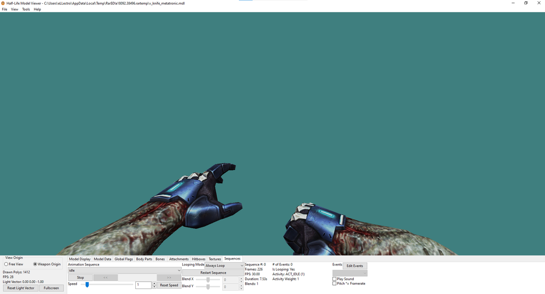The width and height of the screenshot is (545, 294).
Task: Click the speed value input field
Action: pos(143,285)
